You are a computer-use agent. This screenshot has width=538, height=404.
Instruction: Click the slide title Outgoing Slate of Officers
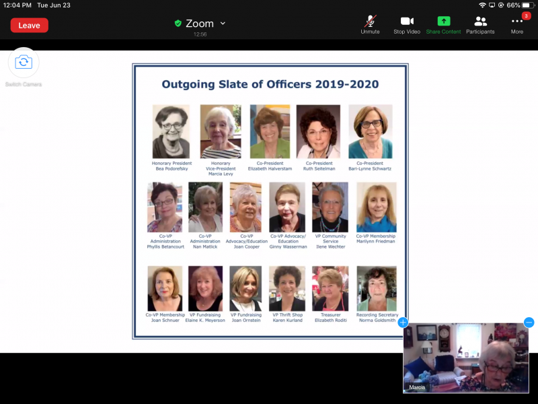[x=270, y=84]
